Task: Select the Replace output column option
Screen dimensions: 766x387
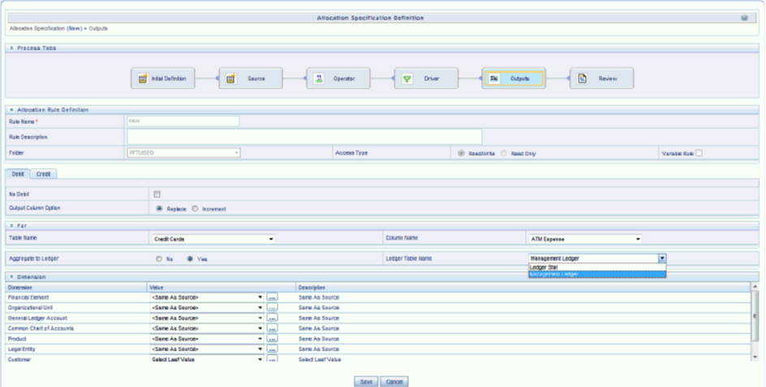Action: click(x=159, y=209)
